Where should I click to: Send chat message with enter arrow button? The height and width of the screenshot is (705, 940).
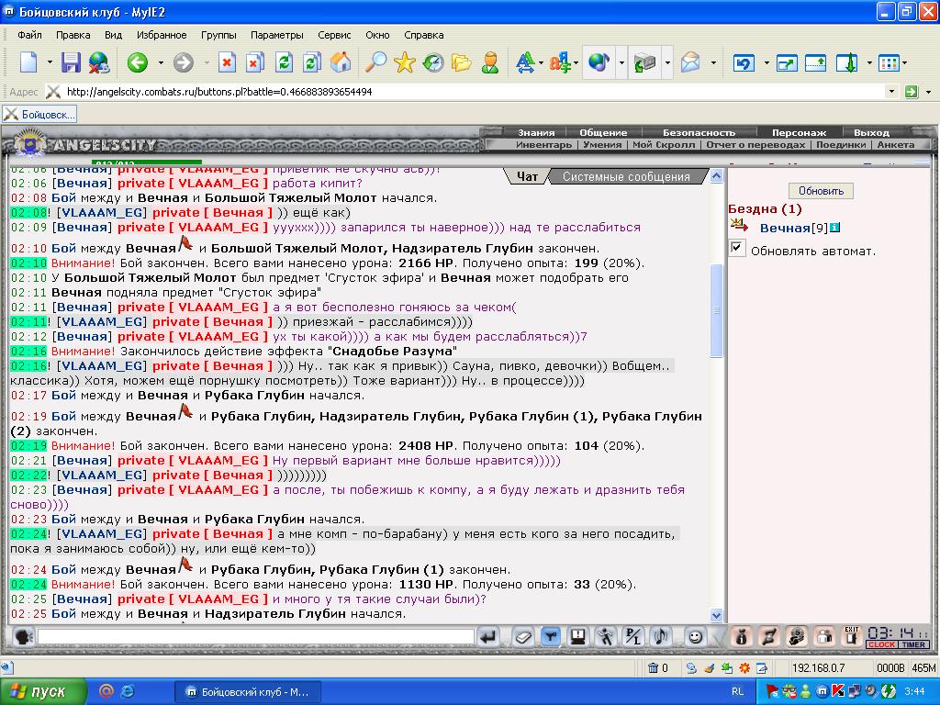click(x=488, y=636)
